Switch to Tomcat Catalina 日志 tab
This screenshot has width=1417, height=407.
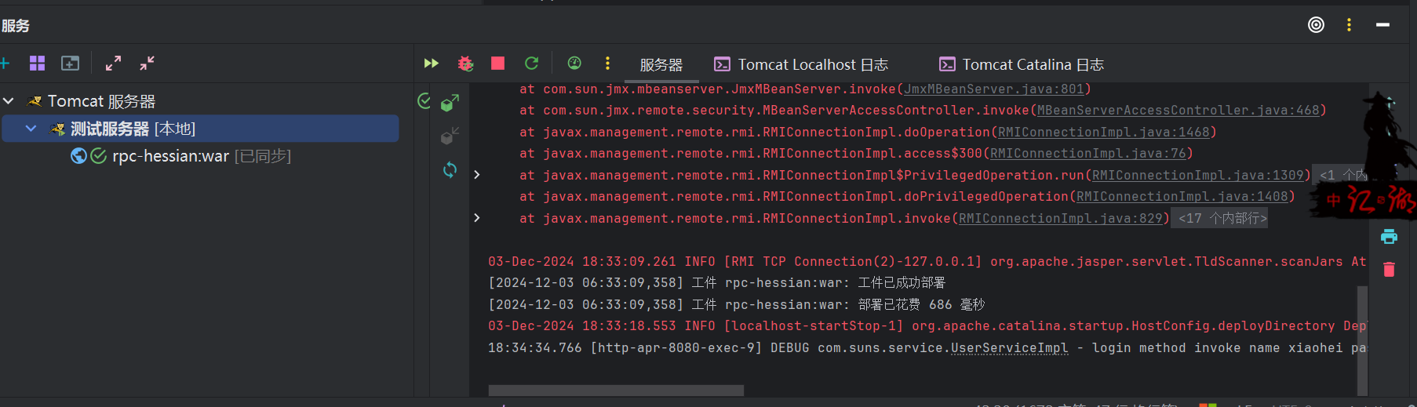click(x=1032, y=65)
